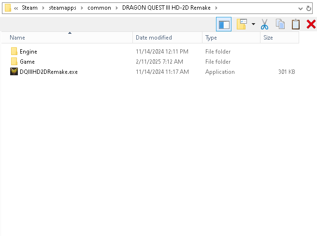Select DQIIIHD2DRemake.exe file name

pyautogui.click(x=48, y=71)
